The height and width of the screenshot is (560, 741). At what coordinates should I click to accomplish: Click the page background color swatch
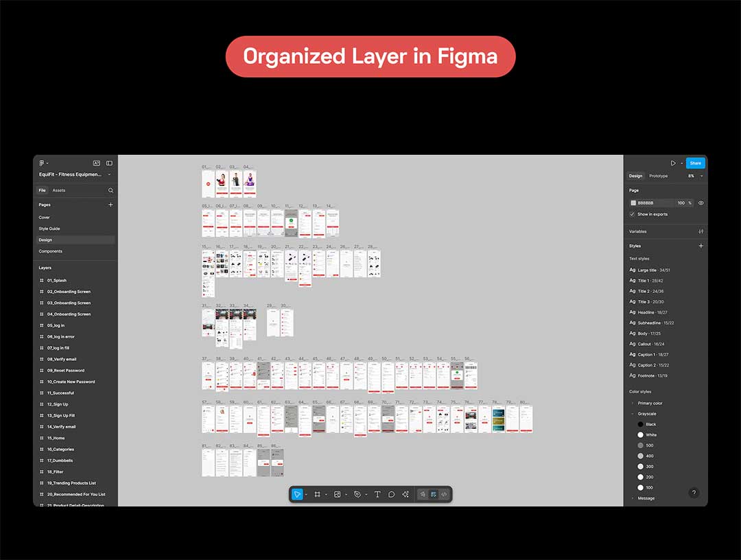coord(633,203)
